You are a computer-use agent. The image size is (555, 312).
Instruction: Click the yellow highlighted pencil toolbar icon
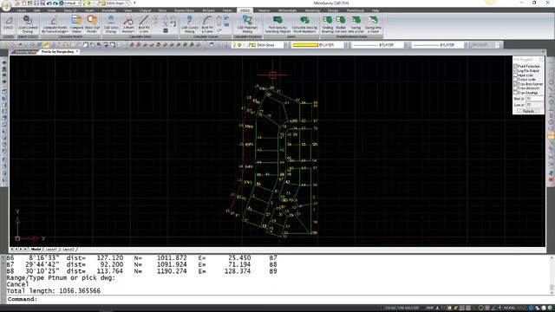point(46,45)
